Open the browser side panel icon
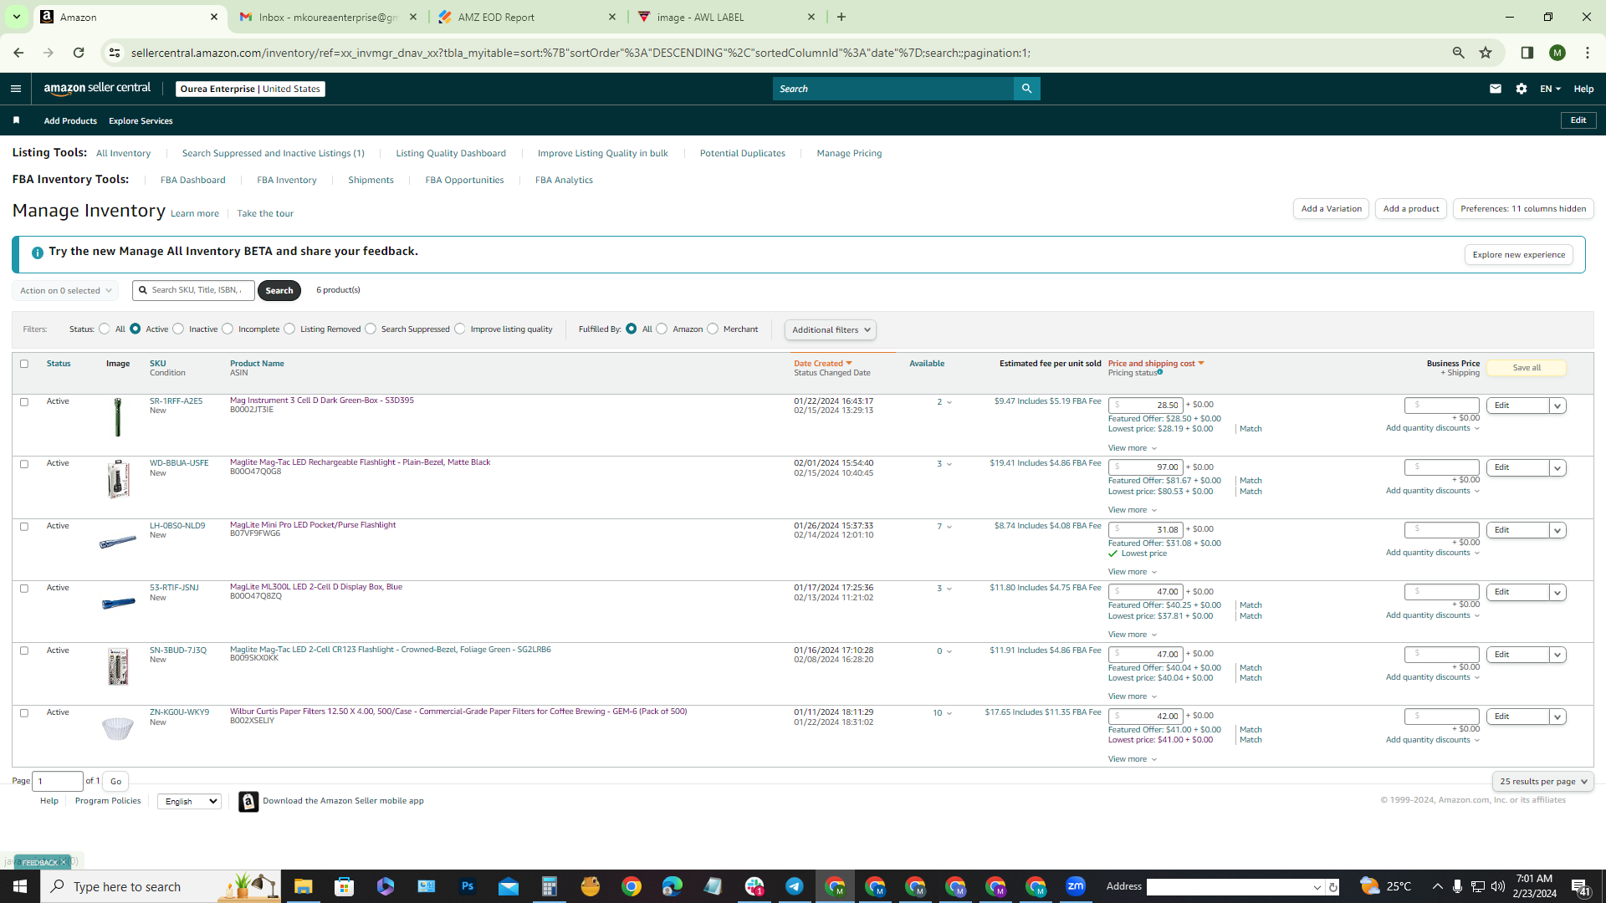This screenshot has height=903, width=1606. pyautogui.click(x=1527, y=53)
